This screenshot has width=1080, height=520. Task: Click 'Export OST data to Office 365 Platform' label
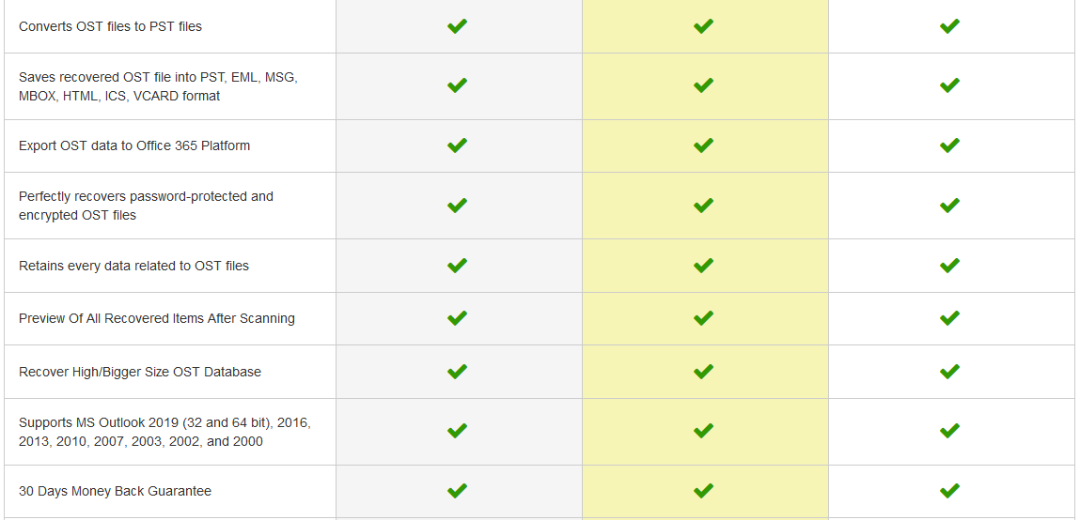click(x=134, y=145)
